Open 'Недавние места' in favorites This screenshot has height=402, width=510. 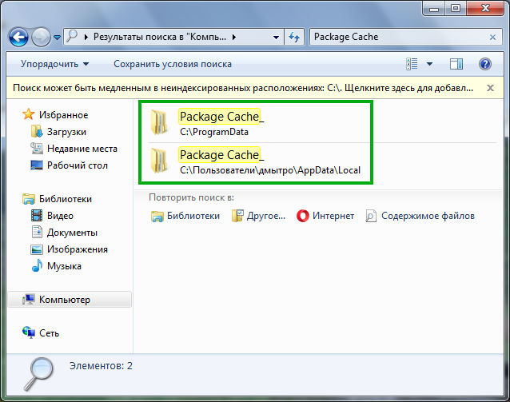[x=82, y=149]
